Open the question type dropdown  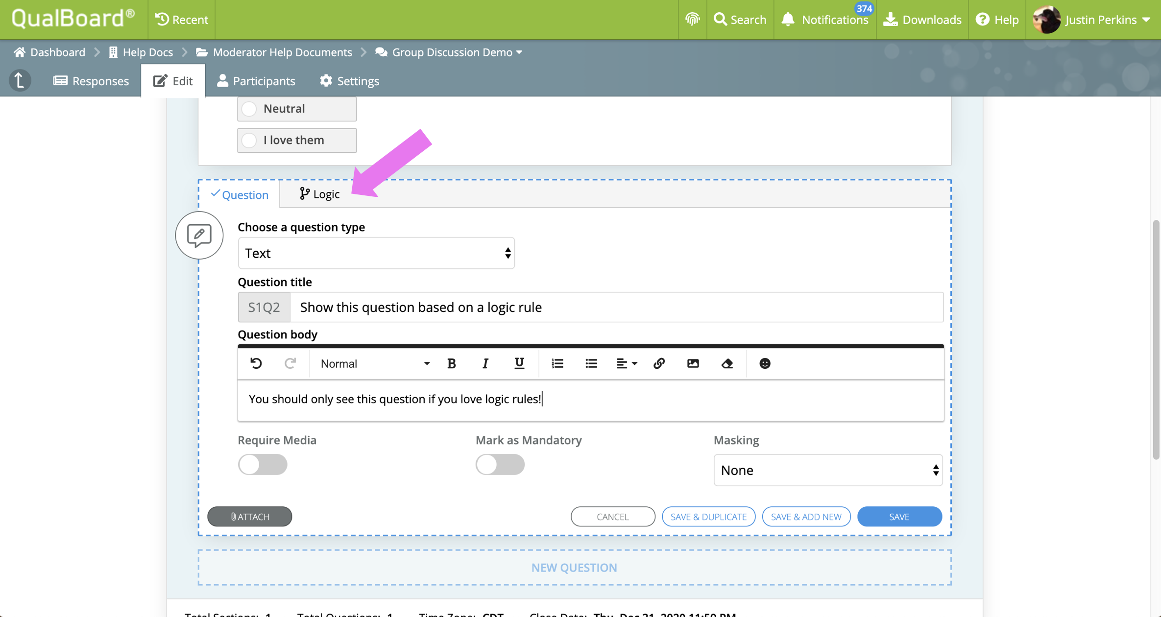click(x=376, y=253)
